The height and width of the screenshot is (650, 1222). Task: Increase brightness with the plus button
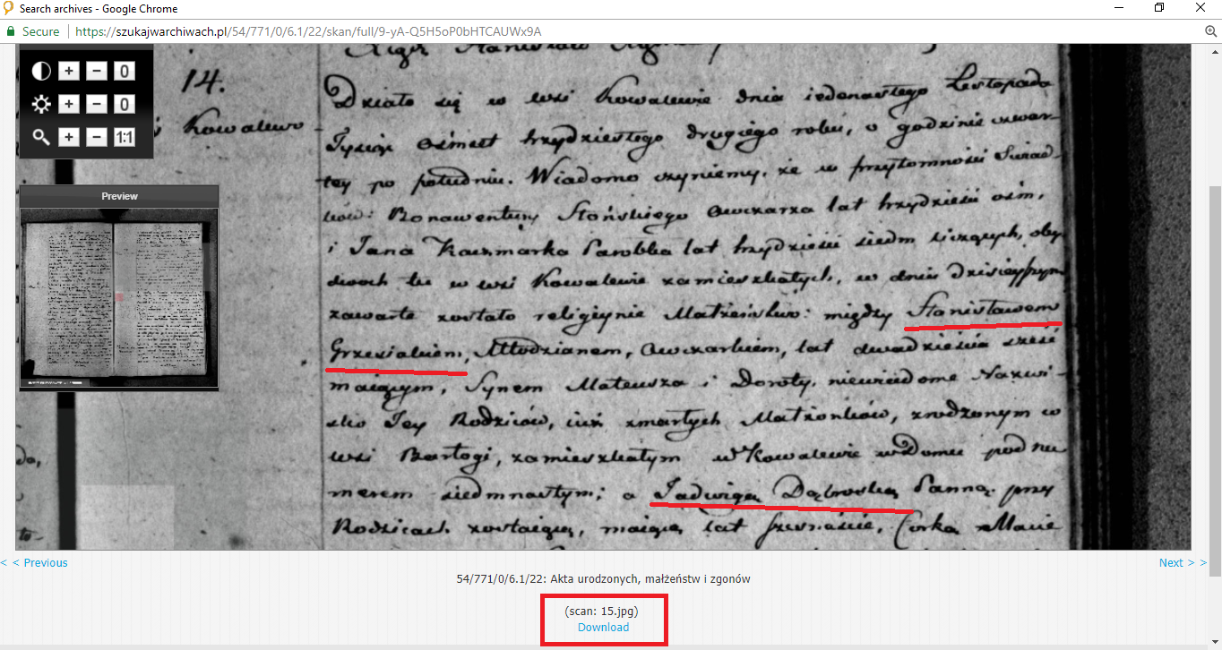pos(70,105)
